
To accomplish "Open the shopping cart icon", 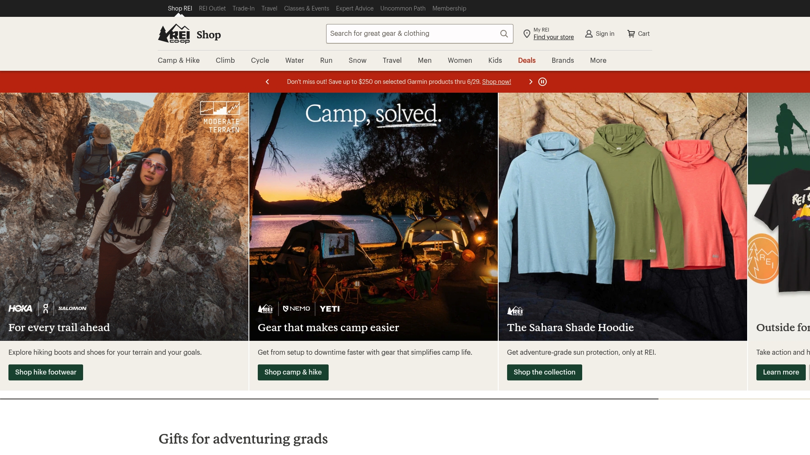I will (x=631, y=34).
